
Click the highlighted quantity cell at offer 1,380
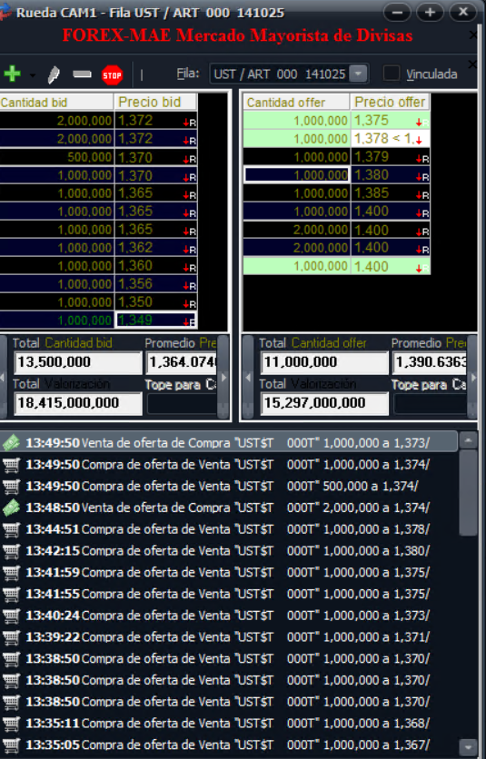pyautogui.click(x=296, y=174)
